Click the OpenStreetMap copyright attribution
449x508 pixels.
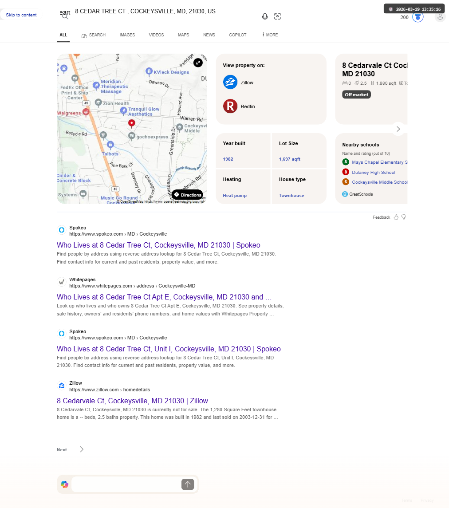point(161,201)
